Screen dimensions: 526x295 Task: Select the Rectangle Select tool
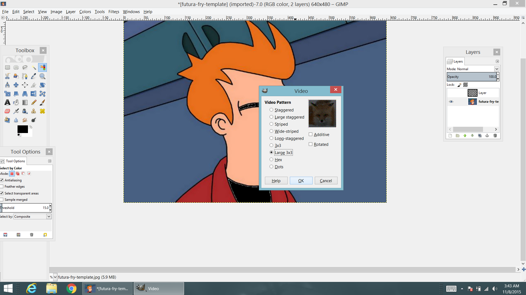point(7,67)
